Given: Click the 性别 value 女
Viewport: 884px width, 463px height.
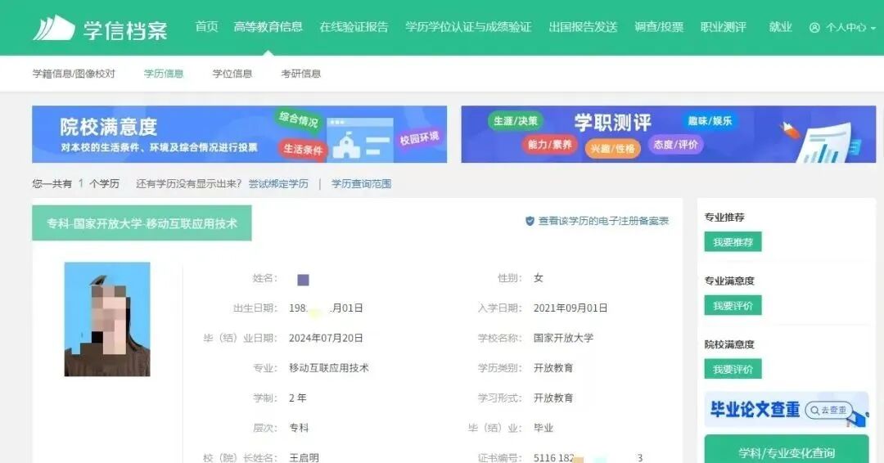Looking at the screenshot, I should pyautogui.click(x=539, y=277).
